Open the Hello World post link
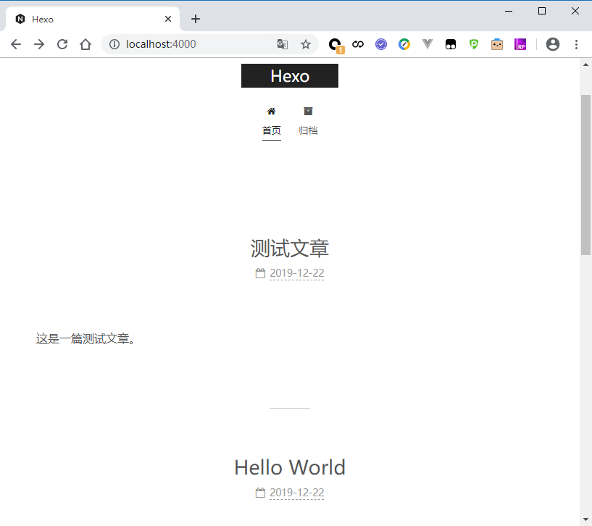This screenshot has height=526, width=592. pos(290,467)
